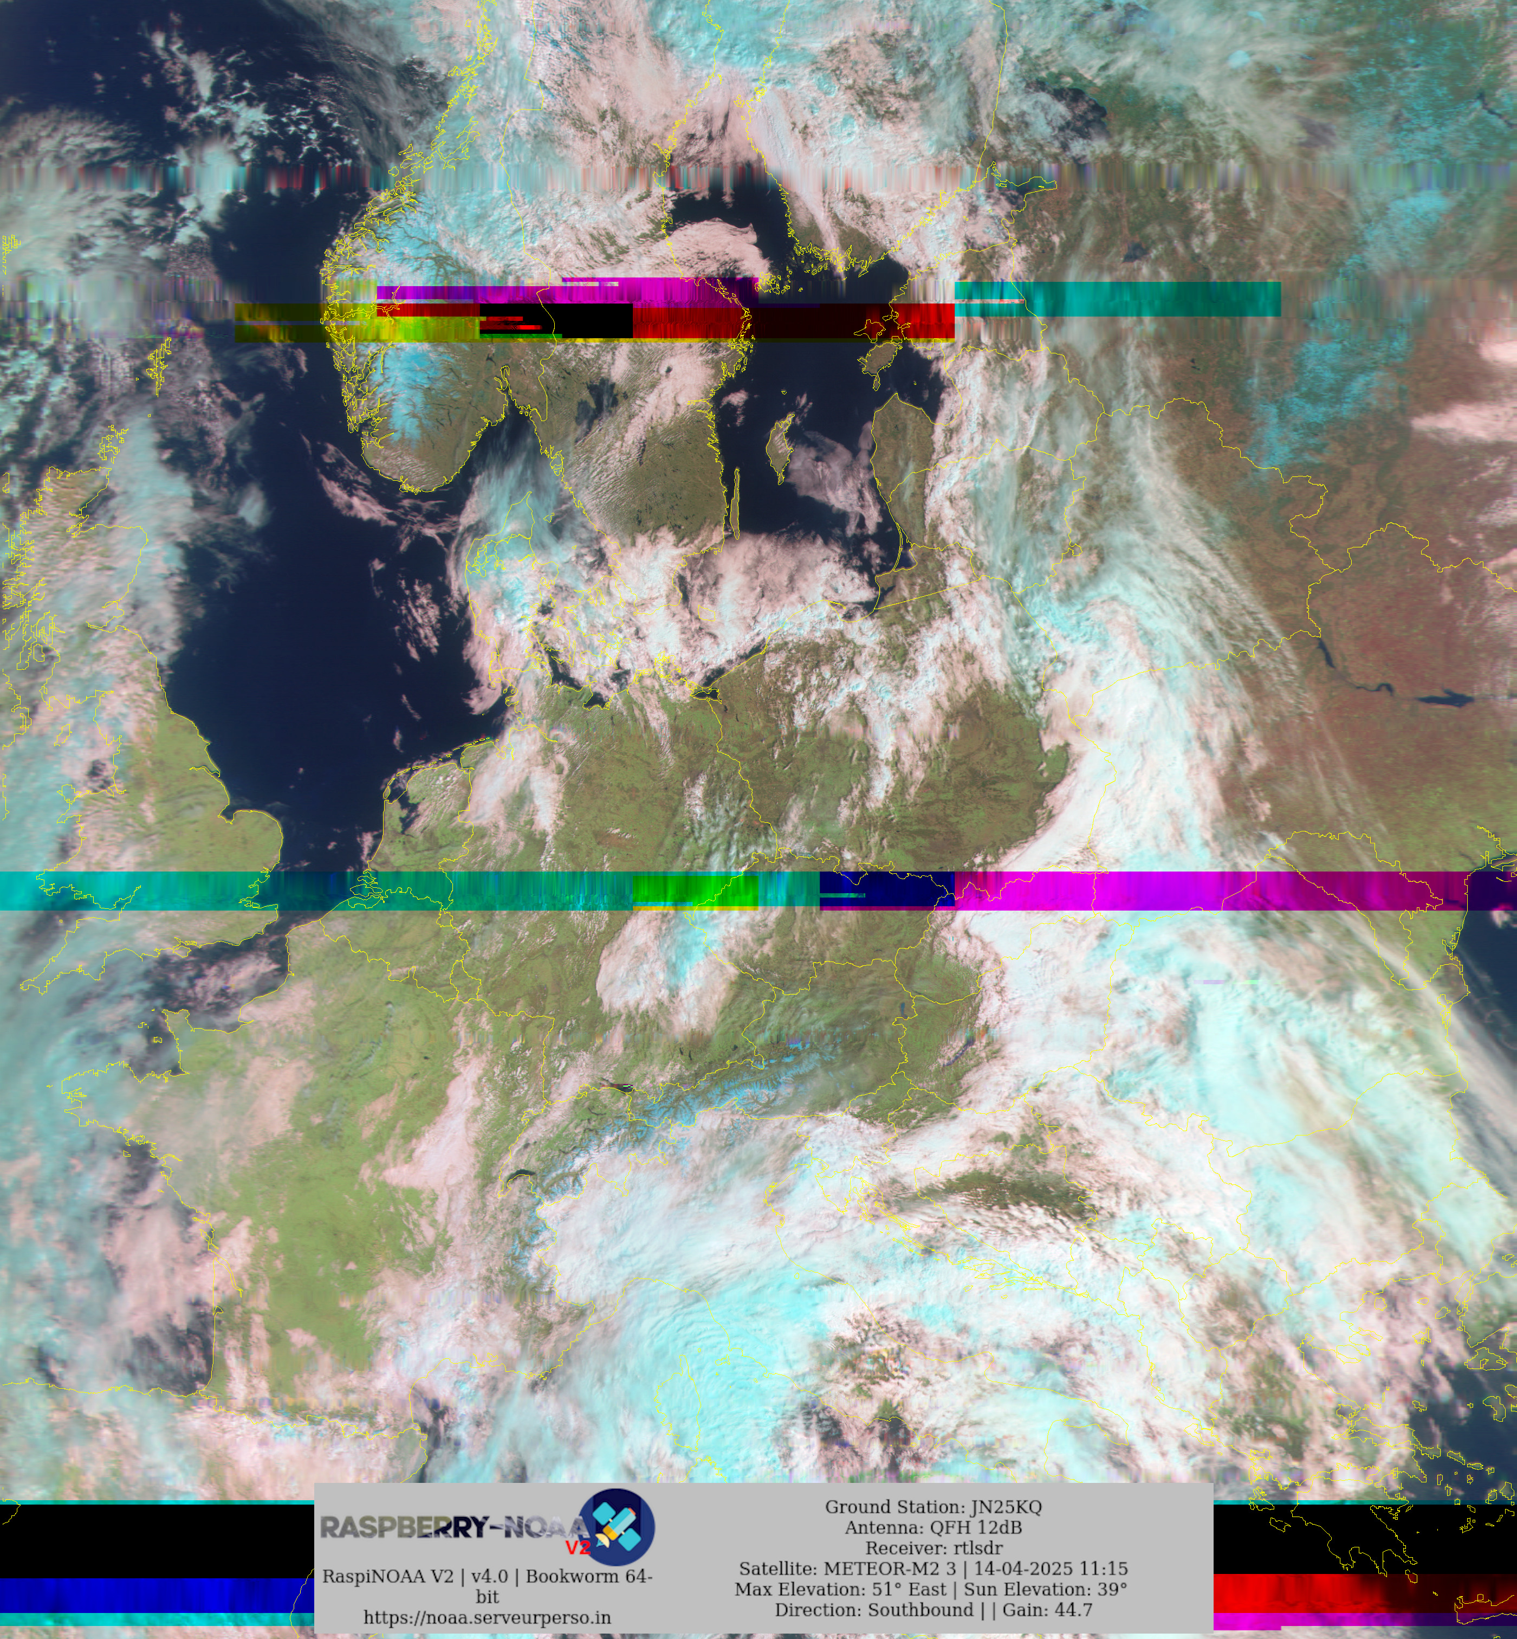Click 'Receiver: rtlsdr' text

[x=933, y=1548]
